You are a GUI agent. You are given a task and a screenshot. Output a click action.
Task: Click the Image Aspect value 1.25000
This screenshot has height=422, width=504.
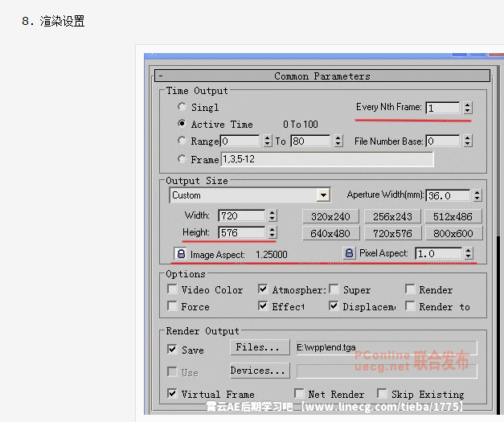(x=272, y=254)
